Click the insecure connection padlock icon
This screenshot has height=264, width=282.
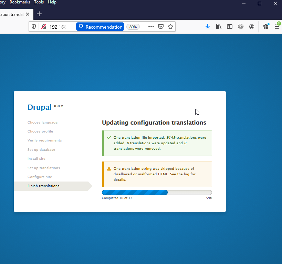[44, 27]
